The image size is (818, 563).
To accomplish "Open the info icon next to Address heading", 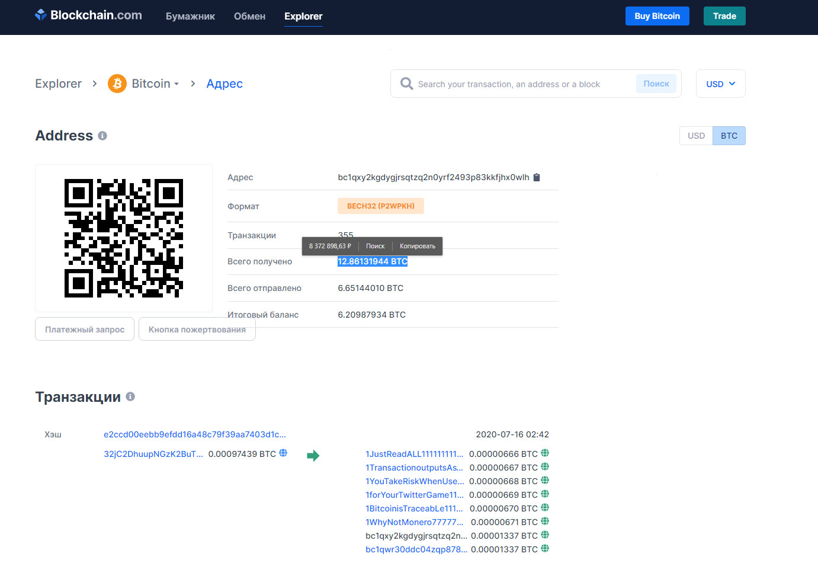I will point(102,136).
